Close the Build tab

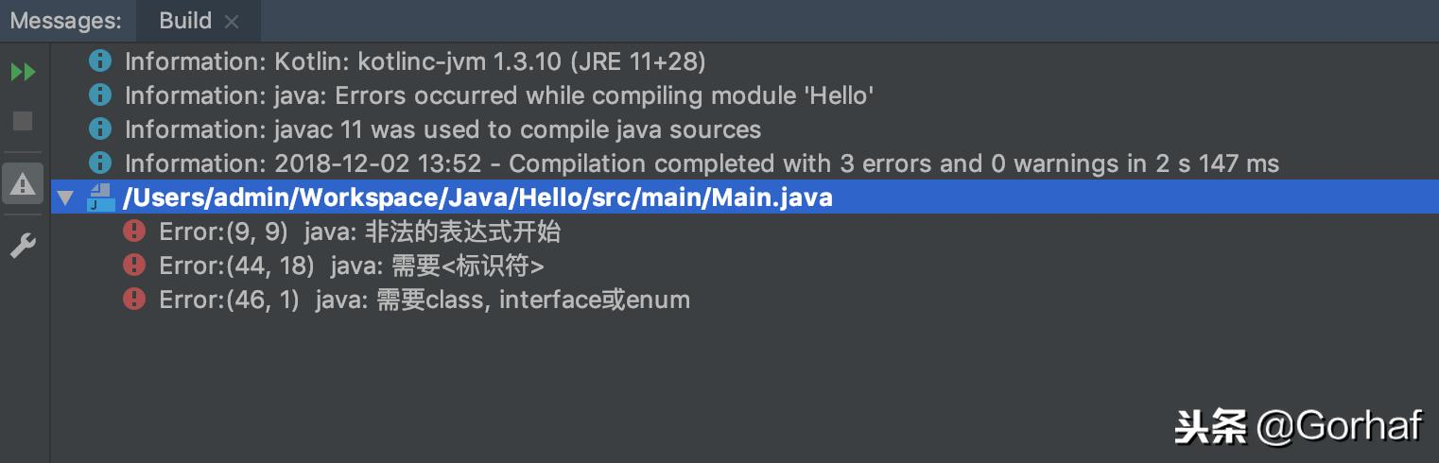coord(233,22)
